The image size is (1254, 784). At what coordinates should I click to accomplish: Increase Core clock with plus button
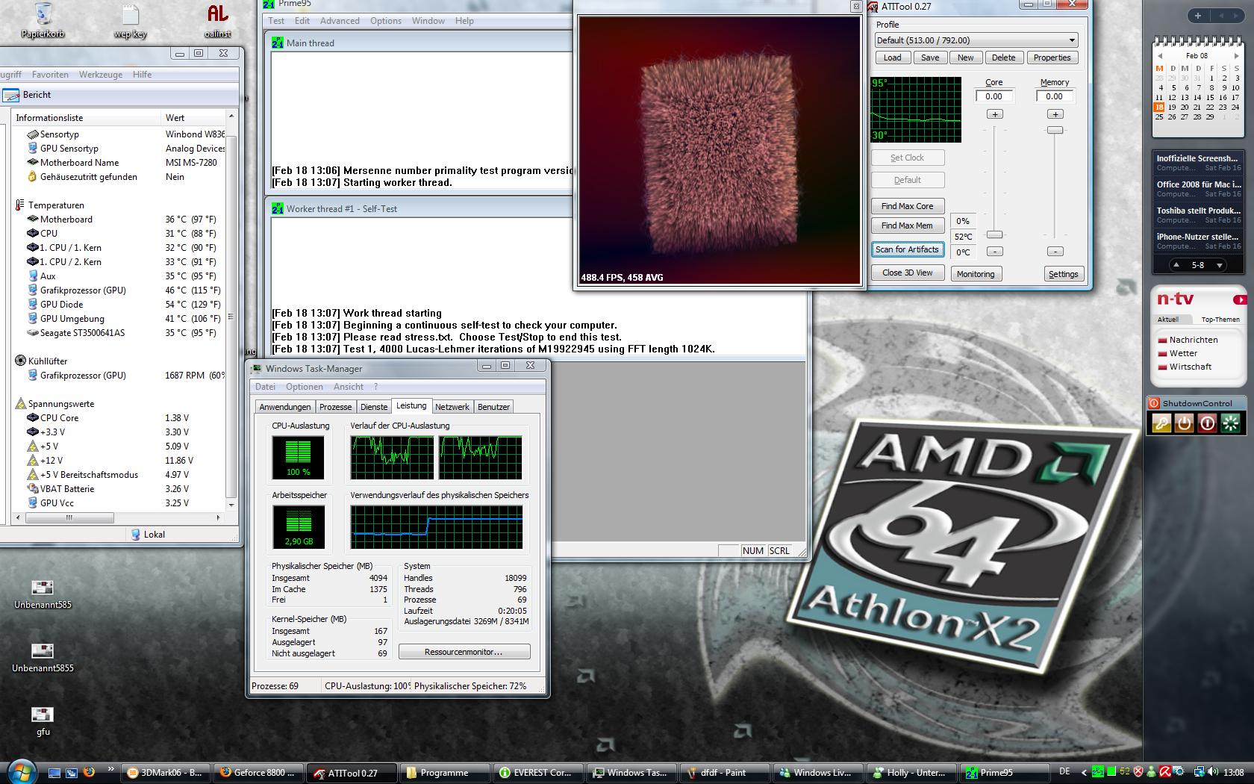click(x=994, y=114)
